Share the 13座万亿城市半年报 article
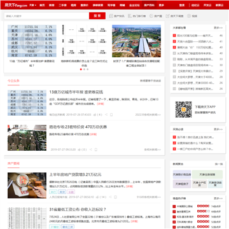This screenshot has width=229, height=229. (106, 114)
